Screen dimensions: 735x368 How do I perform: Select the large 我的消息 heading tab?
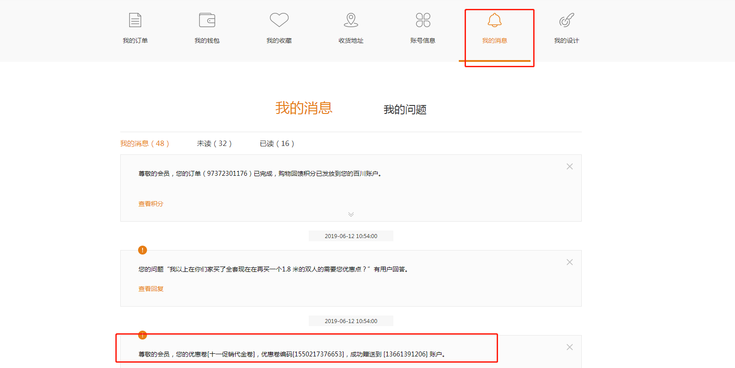click(304, 108)
